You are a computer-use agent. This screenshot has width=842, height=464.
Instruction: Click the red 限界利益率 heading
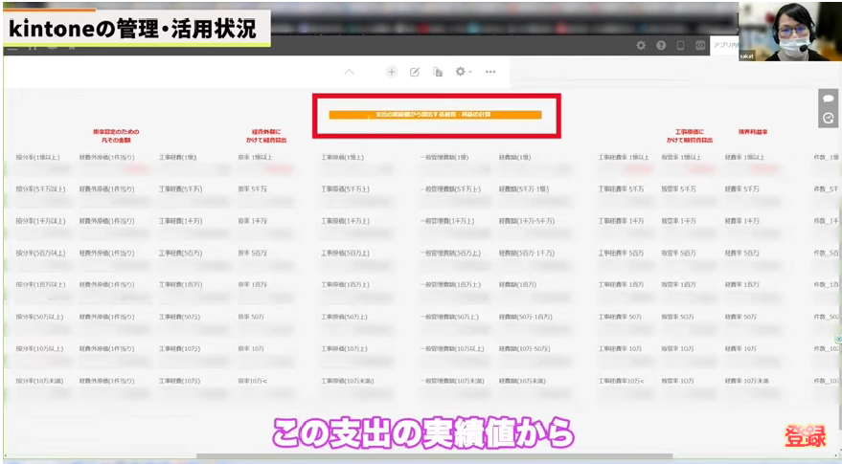pyautogui.click(x=752, y=131)
